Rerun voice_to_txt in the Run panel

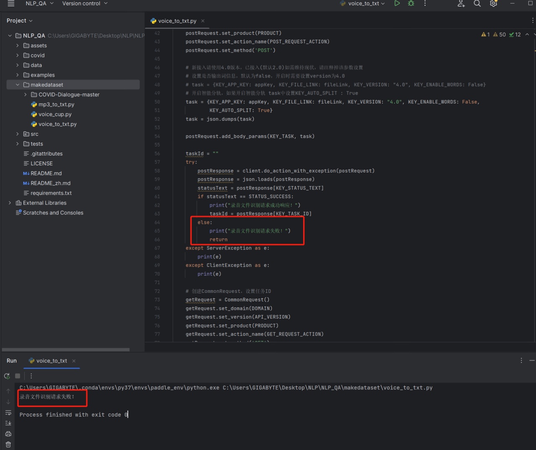[x=7, y=376]
